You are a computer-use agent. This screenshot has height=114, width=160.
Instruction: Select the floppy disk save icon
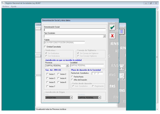(x=122, y=67)
